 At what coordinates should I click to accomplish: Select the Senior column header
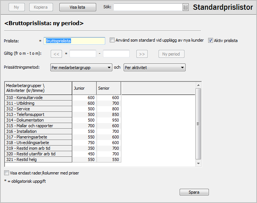tap(109, 88)
